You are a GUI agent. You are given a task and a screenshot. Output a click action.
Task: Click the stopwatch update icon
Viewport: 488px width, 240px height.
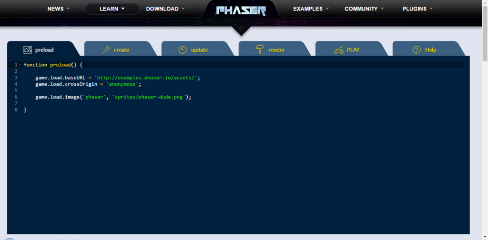[x=183, y=50]
